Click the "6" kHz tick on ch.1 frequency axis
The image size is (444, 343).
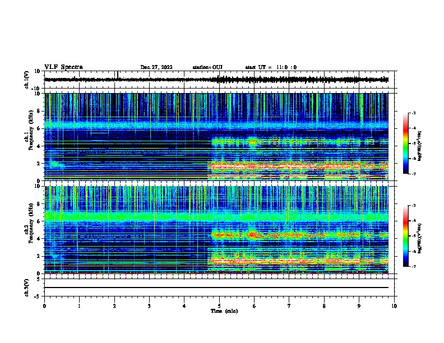coord(39,128)
